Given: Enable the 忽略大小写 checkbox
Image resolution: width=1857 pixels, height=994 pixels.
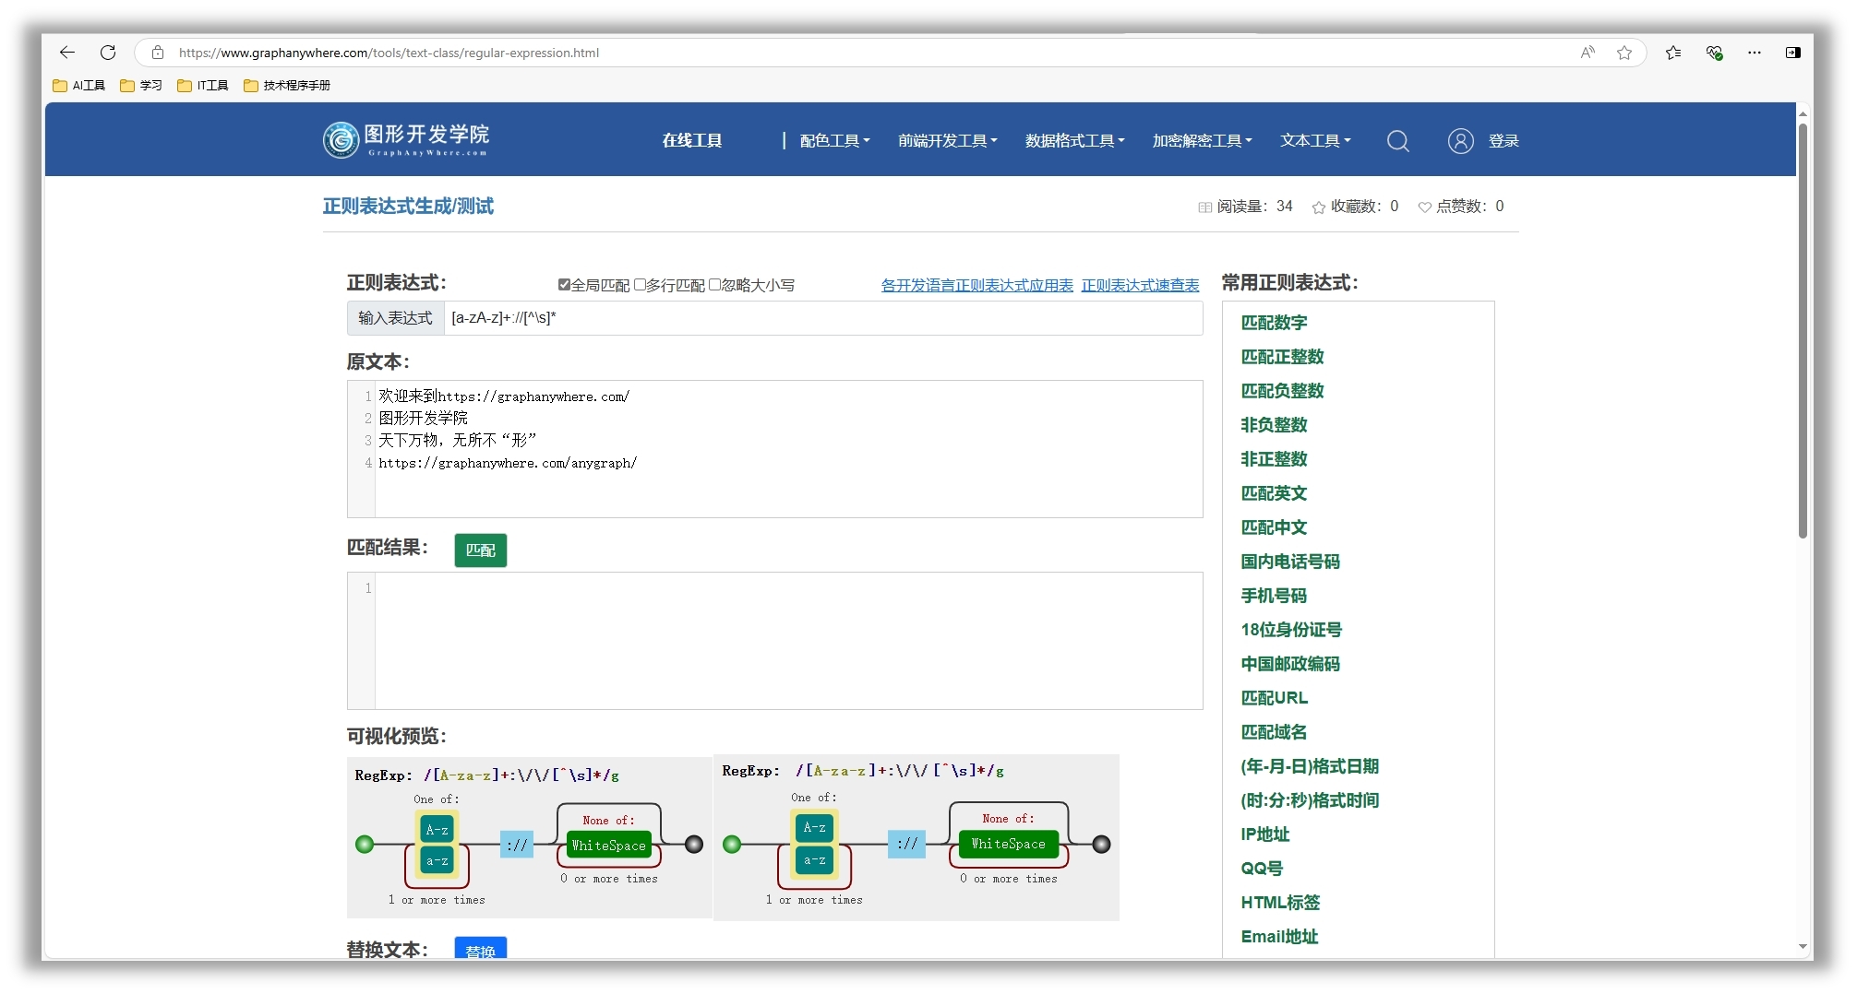Looking at the screenshot, I should (x=714, y=285).
